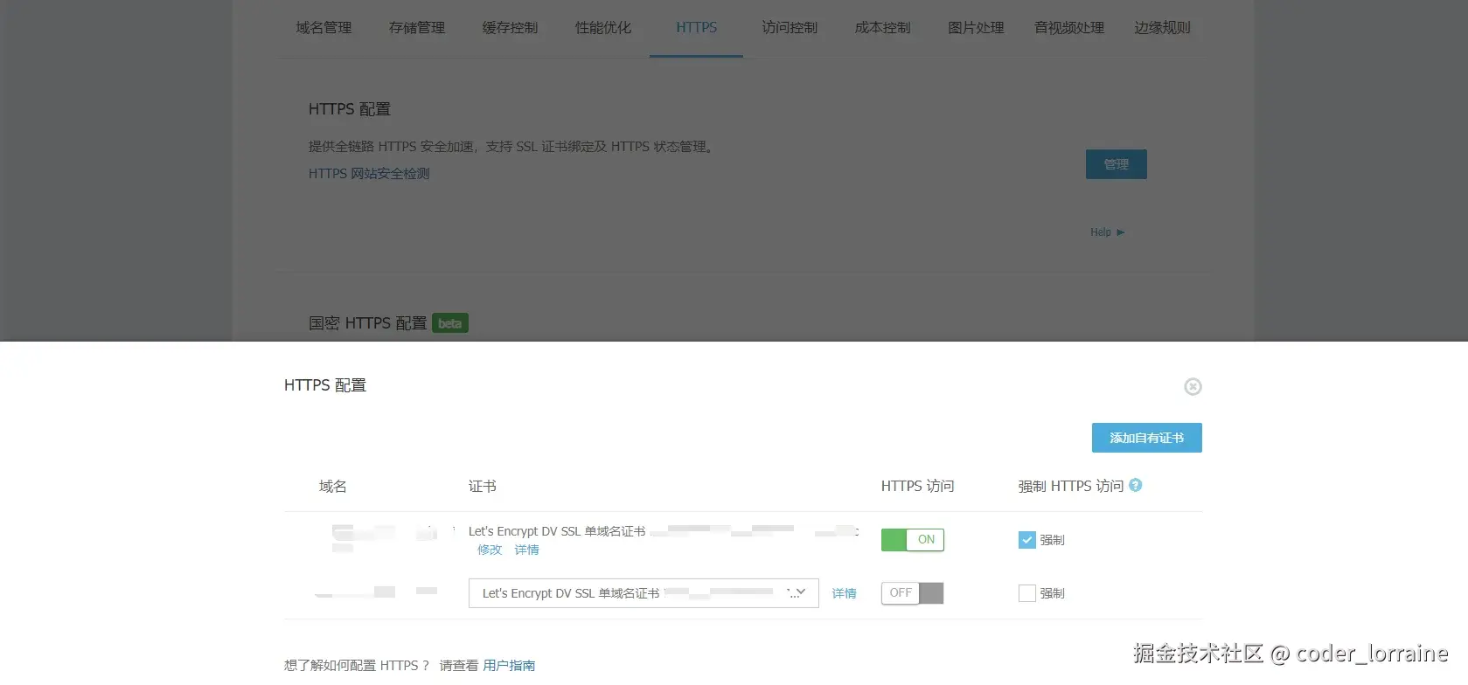Close the HTTPS 配置 dialog

(x=1193, y=386)
